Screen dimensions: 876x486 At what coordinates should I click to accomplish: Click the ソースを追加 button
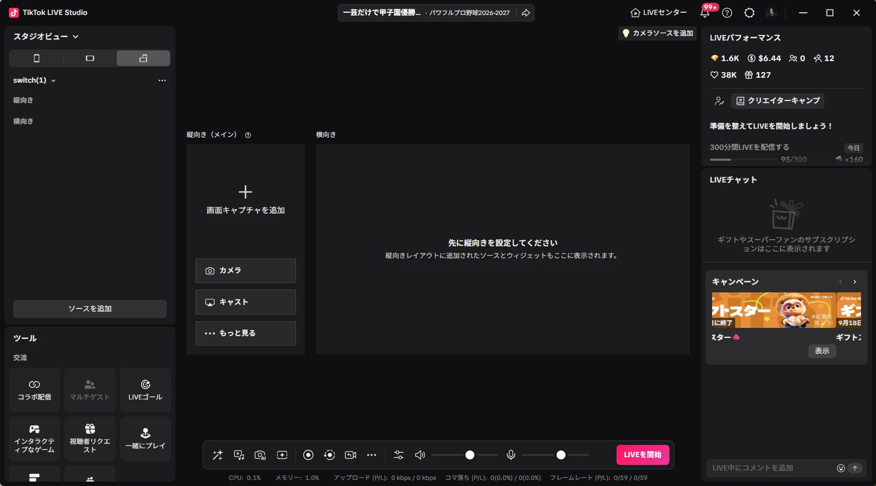90,309
